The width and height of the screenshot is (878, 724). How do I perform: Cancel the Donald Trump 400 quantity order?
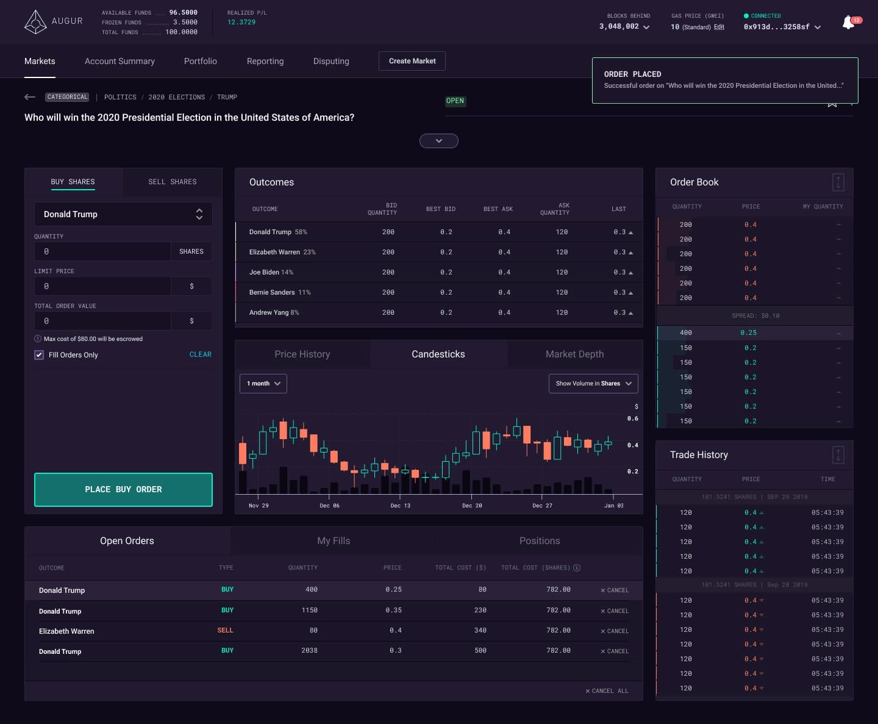tap(615, 590)
